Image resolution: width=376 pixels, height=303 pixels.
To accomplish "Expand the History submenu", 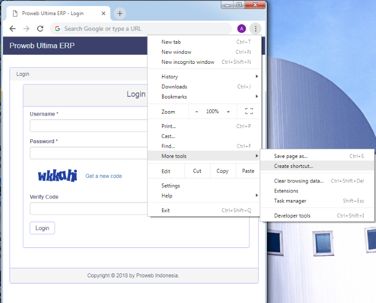I will tap(204, 77).
